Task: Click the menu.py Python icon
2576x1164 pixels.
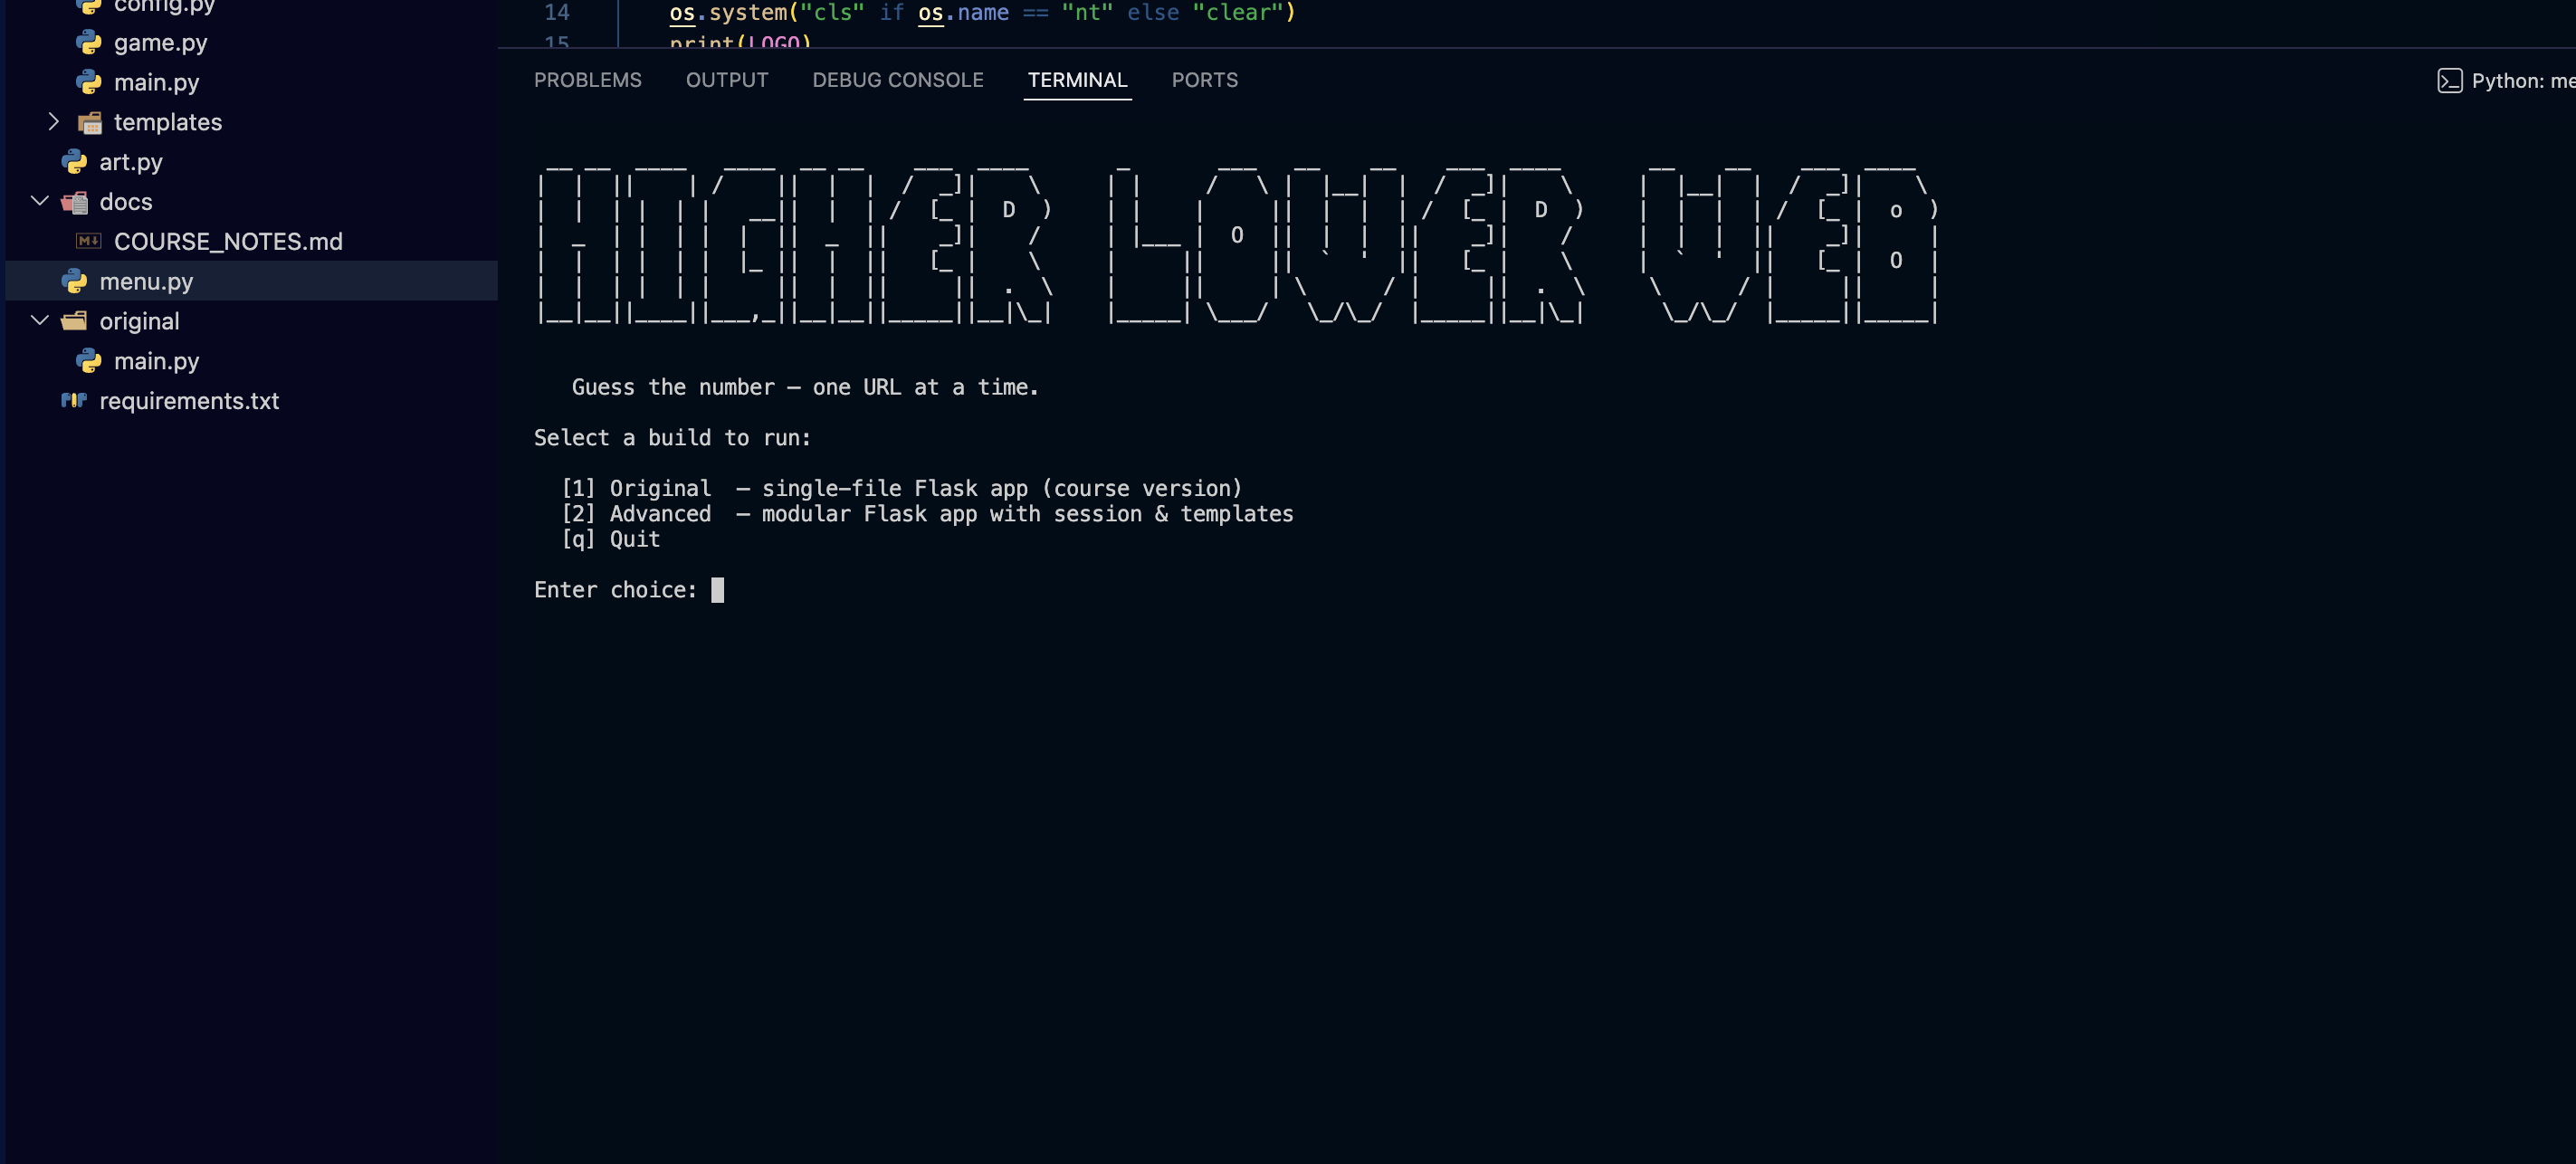Action: coord(74,281)
